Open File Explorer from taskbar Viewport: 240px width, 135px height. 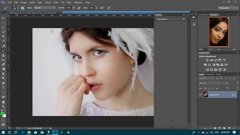[29, 132]
